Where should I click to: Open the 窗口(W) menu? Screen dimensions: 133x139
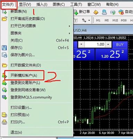94,5
